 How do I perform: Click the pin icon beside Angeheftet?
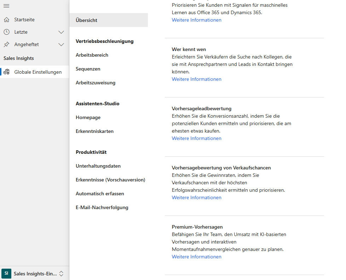tap(6, 44)
